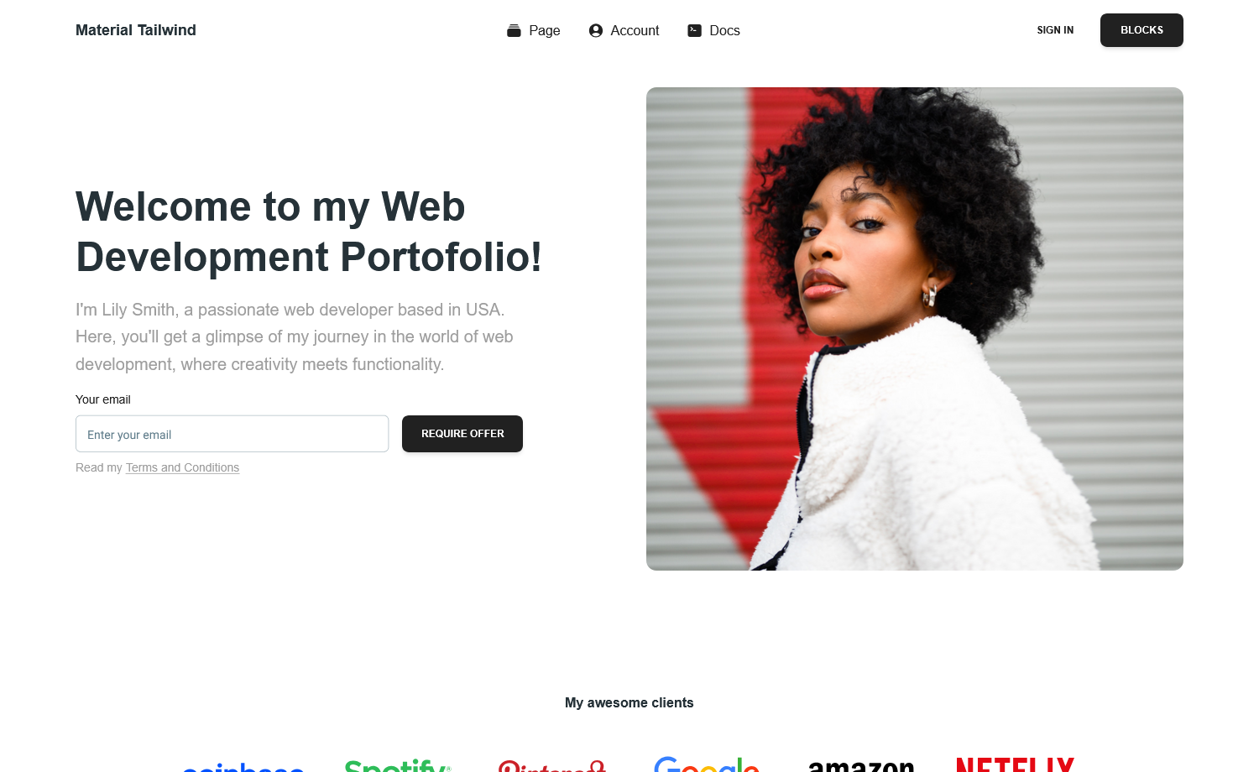Screen dimensions: 1259x772
Task: Click the terminal icon beside Docs
Action: click(x=695, y=30)
